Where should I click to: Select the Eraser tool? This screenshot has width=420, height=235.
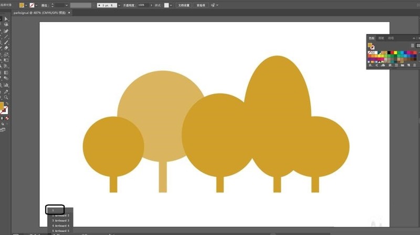coord(6,48)
